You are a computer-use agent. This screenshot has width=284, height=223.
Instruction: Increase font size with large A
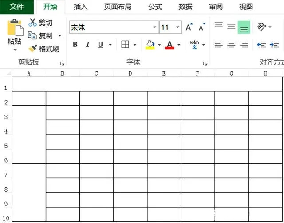click(x=189, y=27)
